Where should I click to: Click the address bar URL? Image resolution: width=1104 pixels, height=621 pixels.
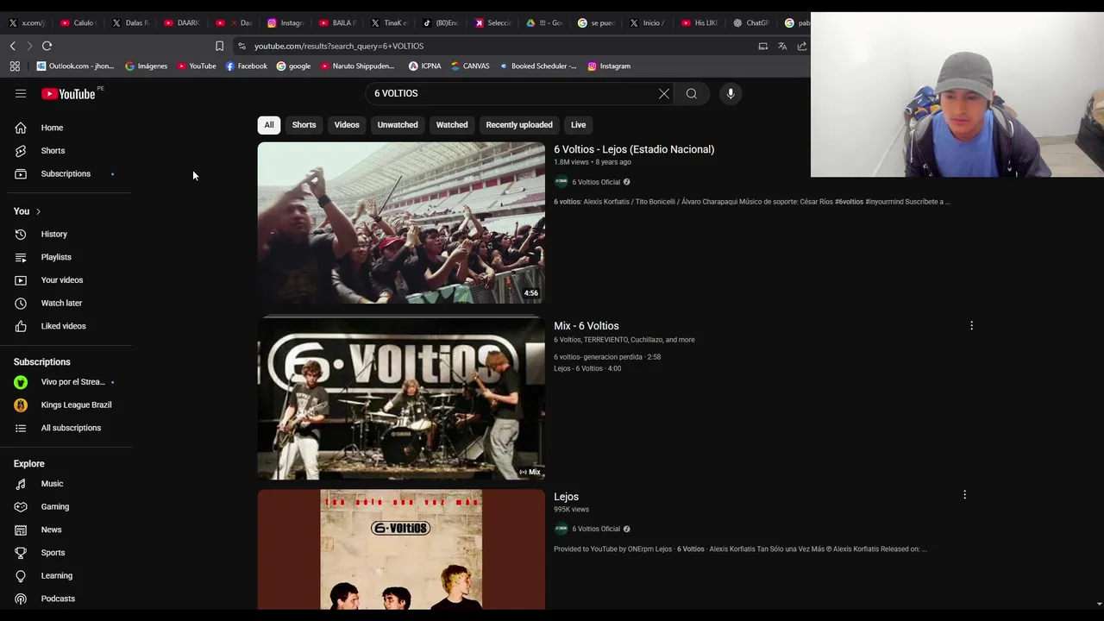[x=339, y=46]
